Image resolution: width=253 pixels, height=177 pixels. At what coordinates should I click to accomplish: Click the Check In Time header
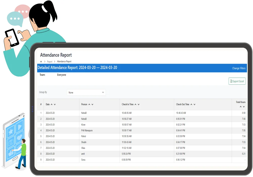pyautogui.click(x=128, y=104)
